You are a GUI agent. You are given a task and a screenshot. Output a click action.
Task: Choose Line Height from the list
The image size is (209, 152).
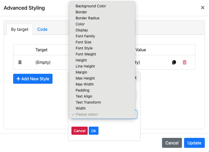click(85, 66)
